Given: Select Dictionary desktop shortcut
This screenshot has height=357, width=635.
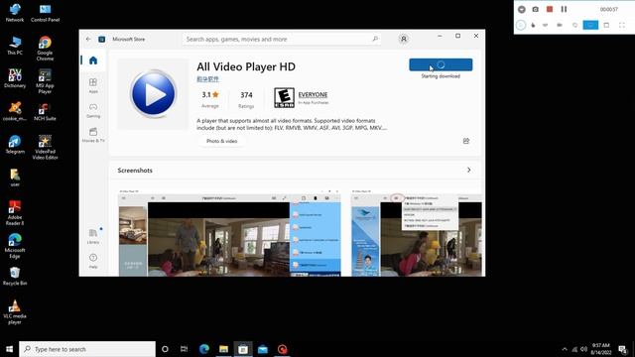Looking at the screenshot, I should coord(15,78).
